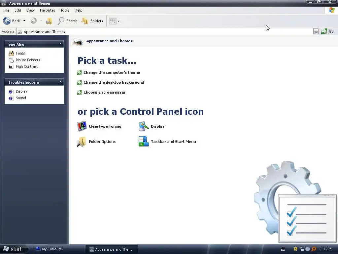Screen dimensions: 338x254
Task: Click the orange magnifier tray icon
Action: click(314, 249)
